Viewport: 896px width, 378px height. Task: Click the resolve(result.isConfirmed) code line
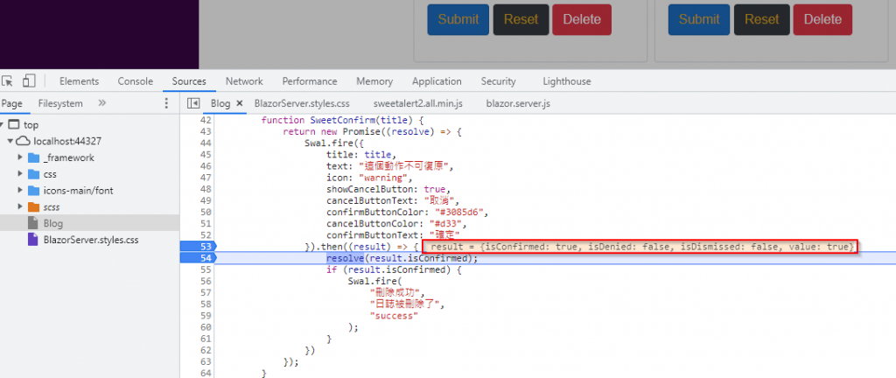point(402,258)
